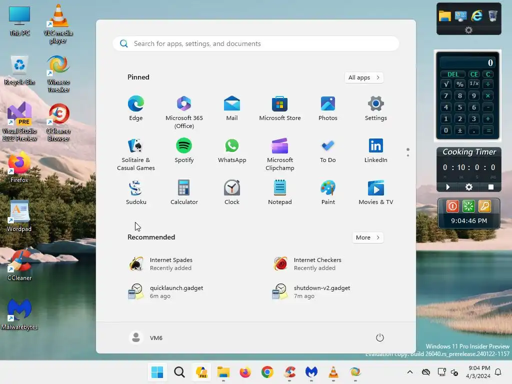512x384 pixels.
Task: Open shutdown-v2.gadget recent file
Action: [x=312, y=291]
